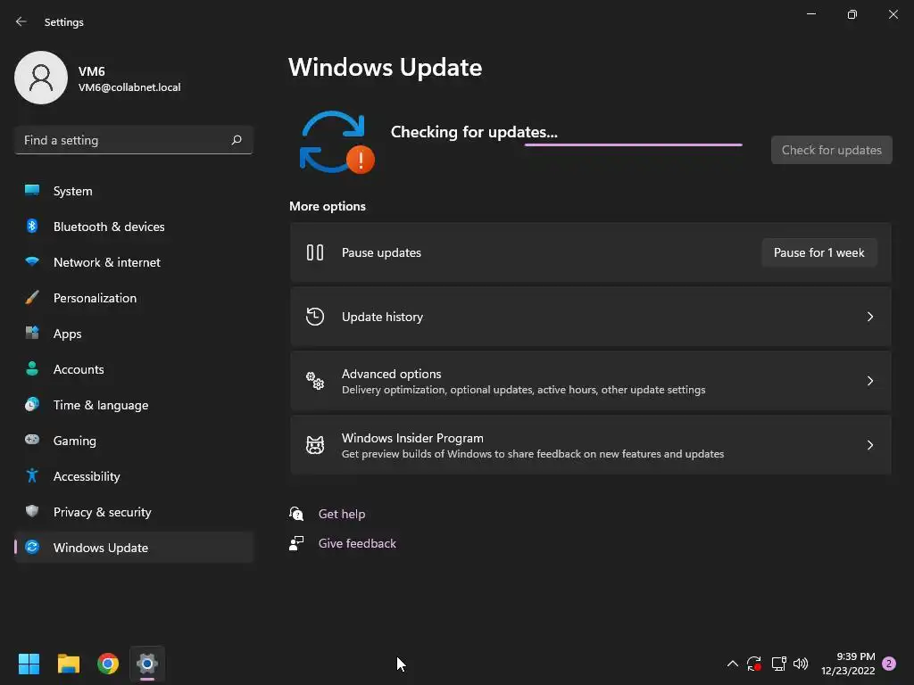Open Advanced options
Viewport: 914px width, 685px height.
click(x=591, y=381)
